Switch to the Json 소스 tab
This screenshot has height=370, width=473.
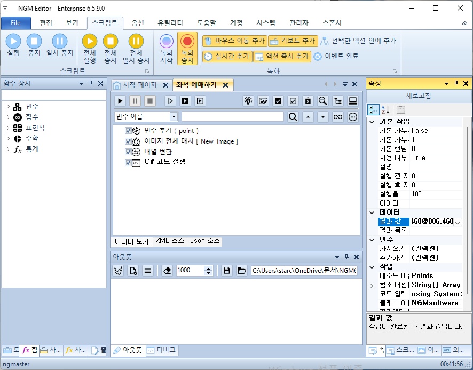pyautogui.click(x=205, y=241)
